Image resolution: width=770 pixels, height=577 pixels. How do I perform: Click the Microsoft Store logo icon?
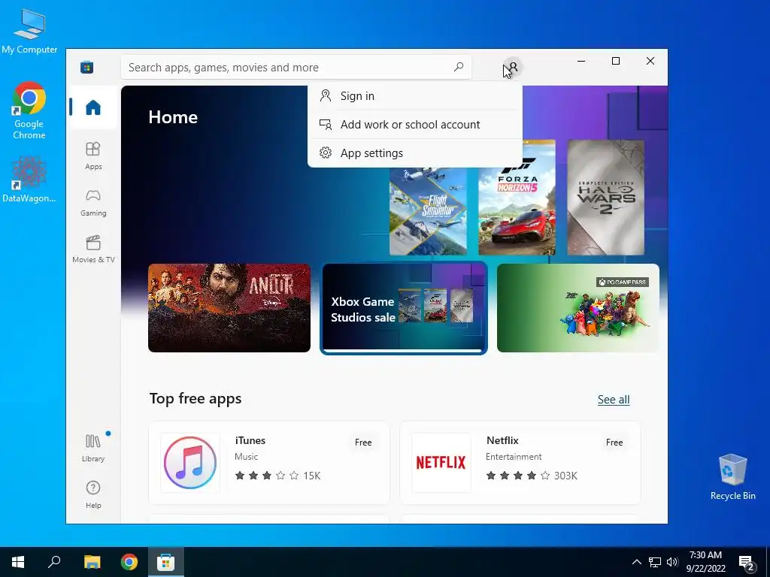point(87,67)
